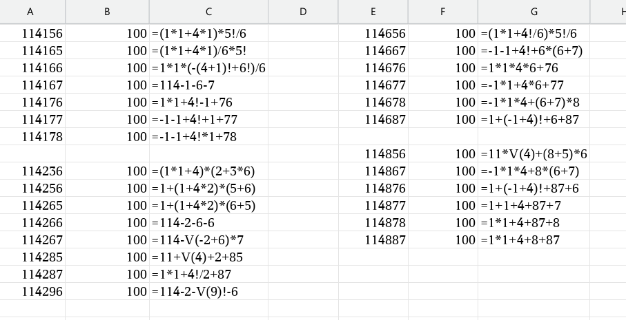Select formula =(1*1+4!/6)*5!/6

pos(534,34)
